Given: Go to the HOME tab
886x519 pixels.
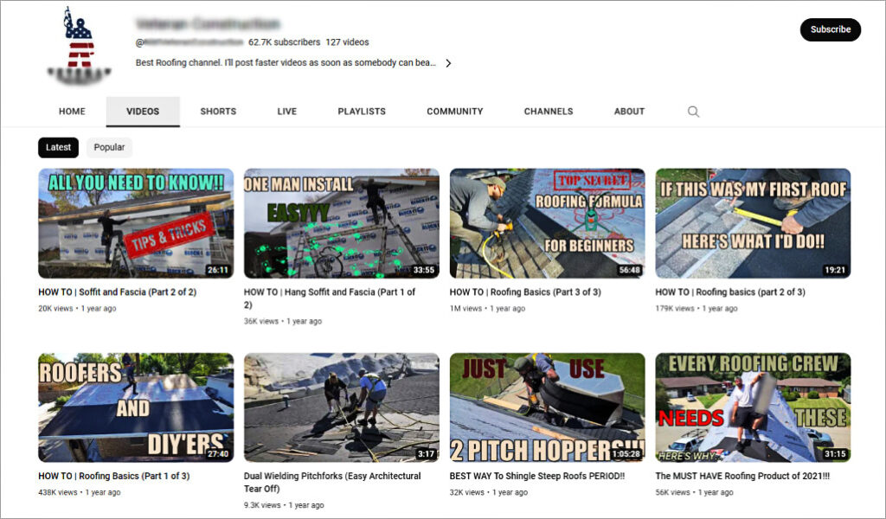Looking at the screenshot, I should [72, 111].
